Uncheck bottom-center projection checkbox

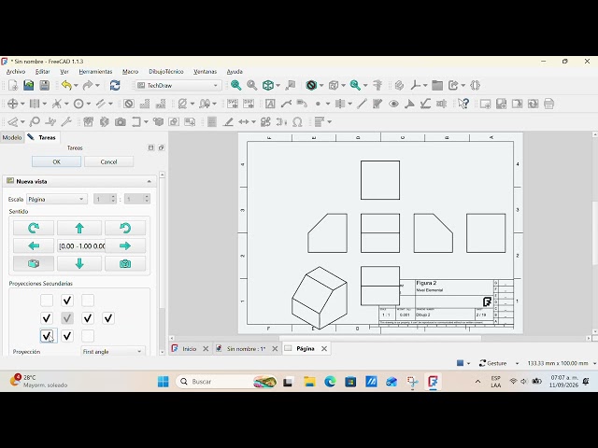[x=67, y=336]
